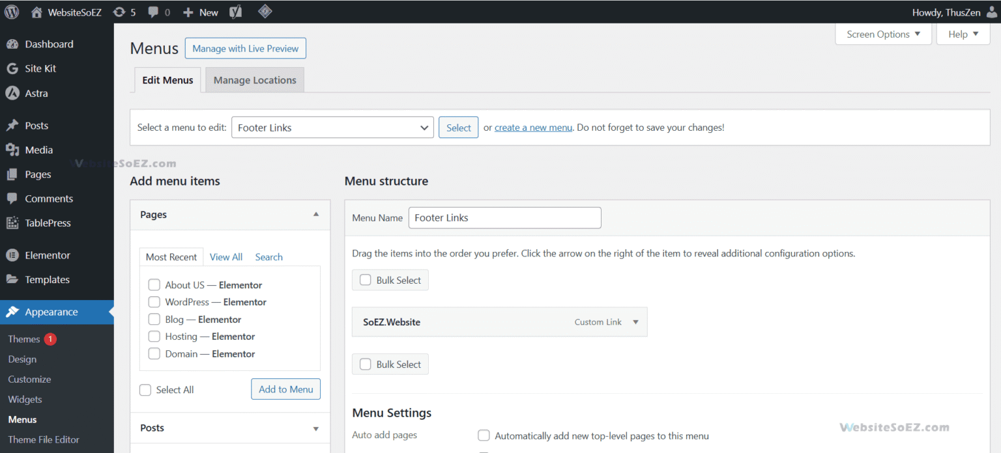Screen dimensions: 1001x453
Task: Switch to the Manage Locations tab
Action: [254, 79]
